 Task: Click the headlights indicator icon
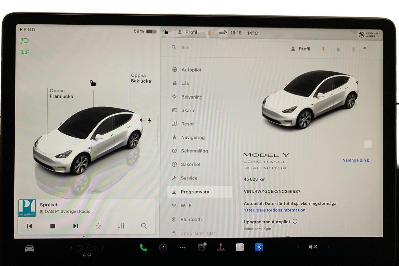click(x=24, y=41)
